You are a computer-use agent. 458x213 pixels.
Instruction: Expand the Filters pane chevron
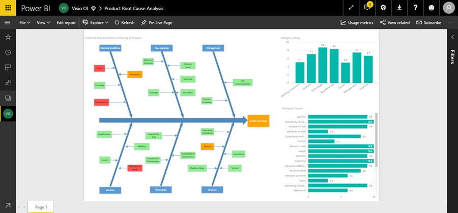point(452,37)
